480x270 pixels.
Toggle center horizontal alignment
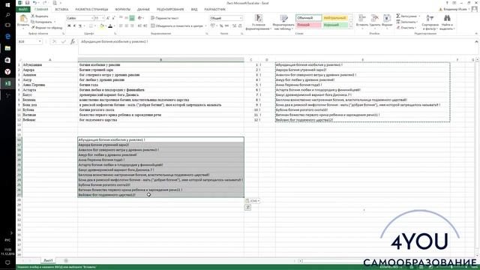click(127, 26)
